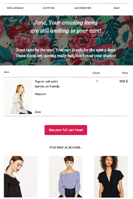
Task: Click the Medium size label
Action: tap(41, 94)
